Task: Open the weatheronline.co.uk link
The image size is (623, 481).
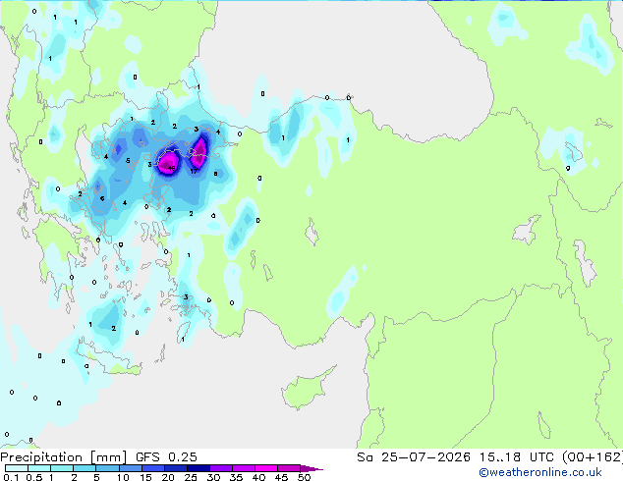Action: [x=540, y=472]
